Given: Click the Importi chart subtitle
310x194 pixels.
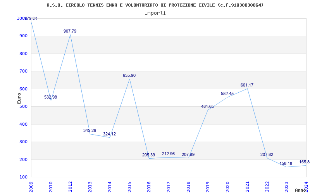Looking at the screenshot, I should click(x=155, y=13).
